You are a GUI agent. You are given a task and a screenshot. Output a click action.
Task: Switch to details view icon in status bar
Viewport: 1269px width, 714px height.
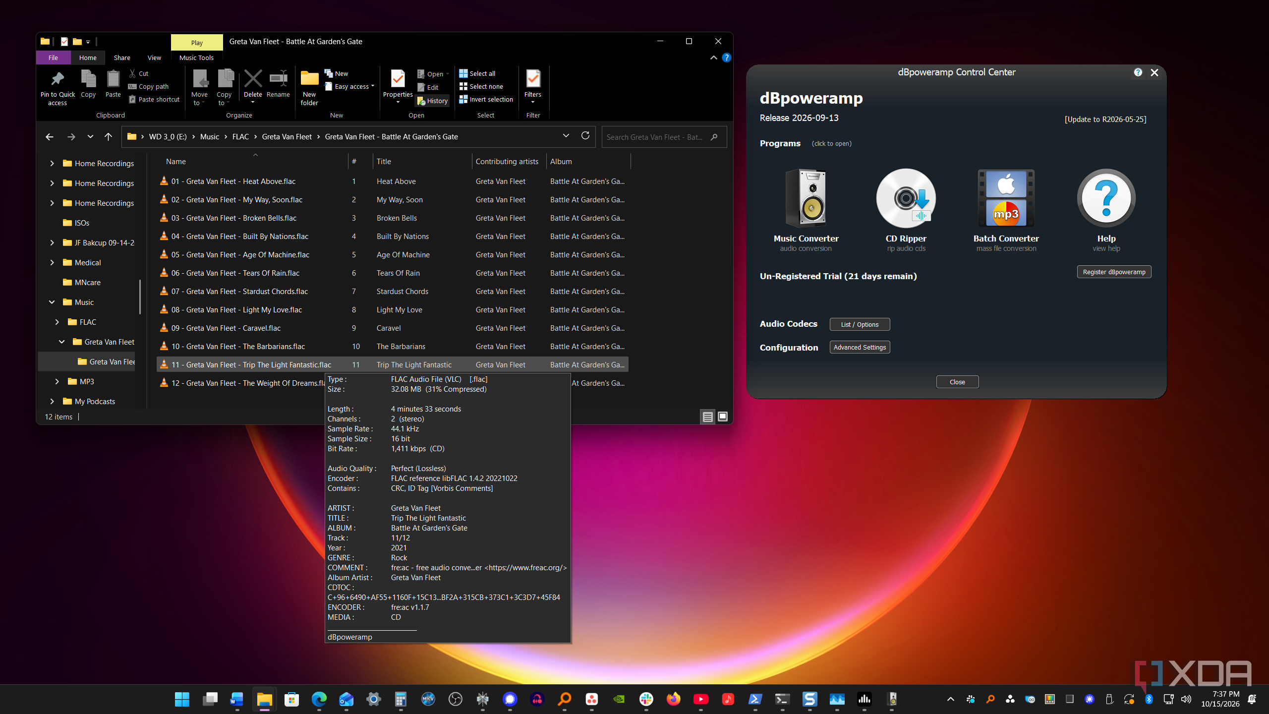pyautogui.click(x=707, y=416)
